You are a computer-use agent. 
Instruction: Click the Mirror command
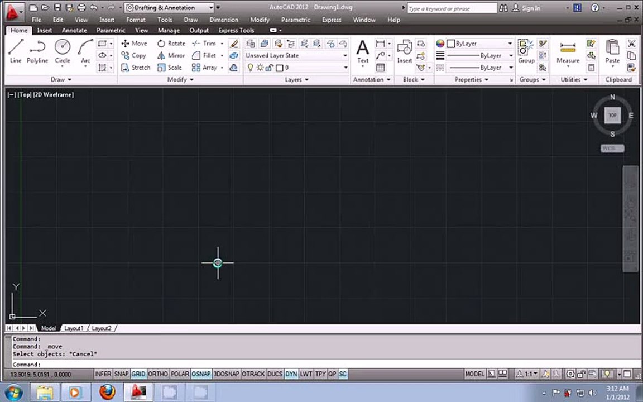(x=171, y=55)
